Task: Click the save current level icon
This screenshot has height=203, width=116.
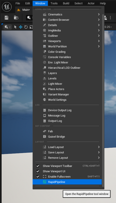Action: [x=6, y=18]
